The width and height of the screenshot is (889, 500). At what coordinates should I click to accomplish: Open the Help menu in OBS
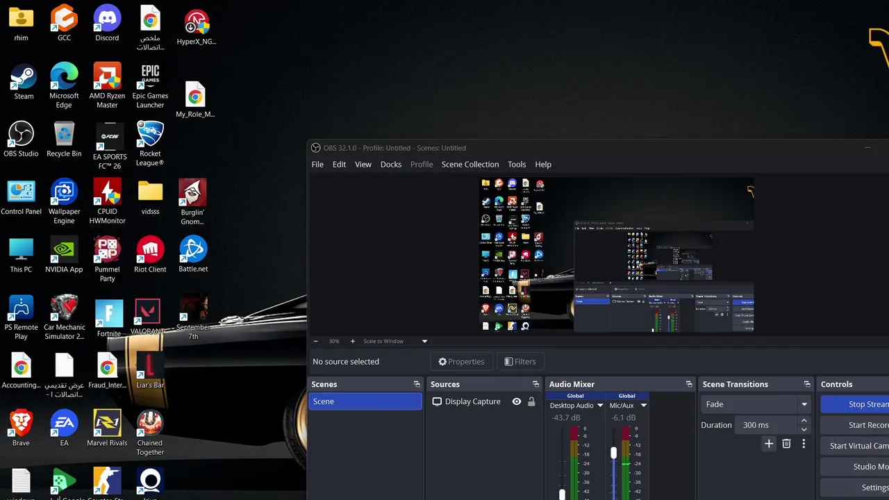pos(543,165)
